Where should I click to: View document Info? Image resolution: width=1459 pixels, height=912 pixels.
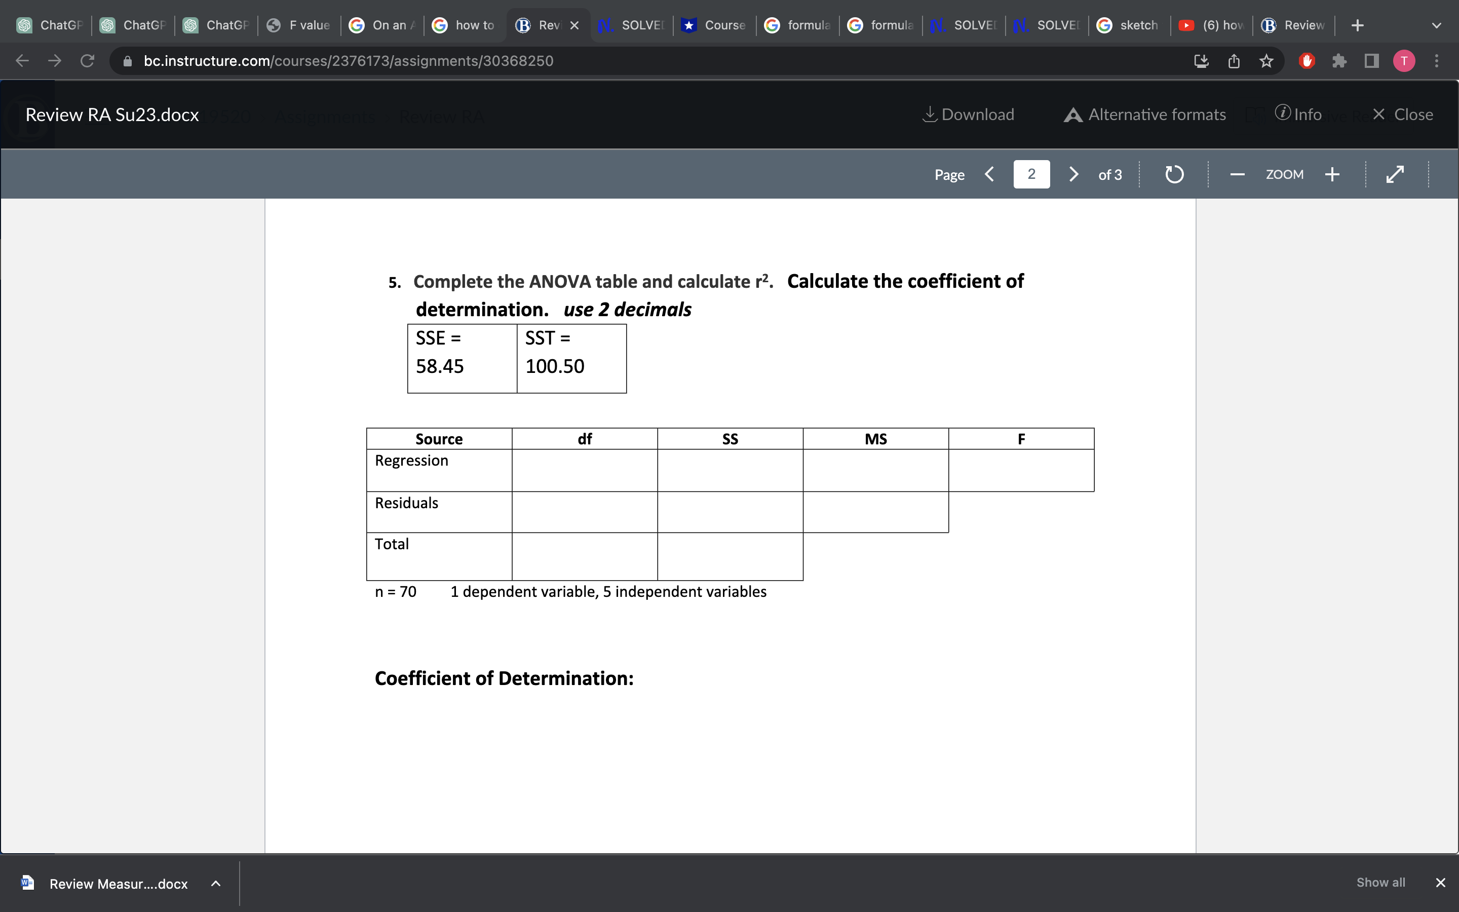tap(1298, 114)
